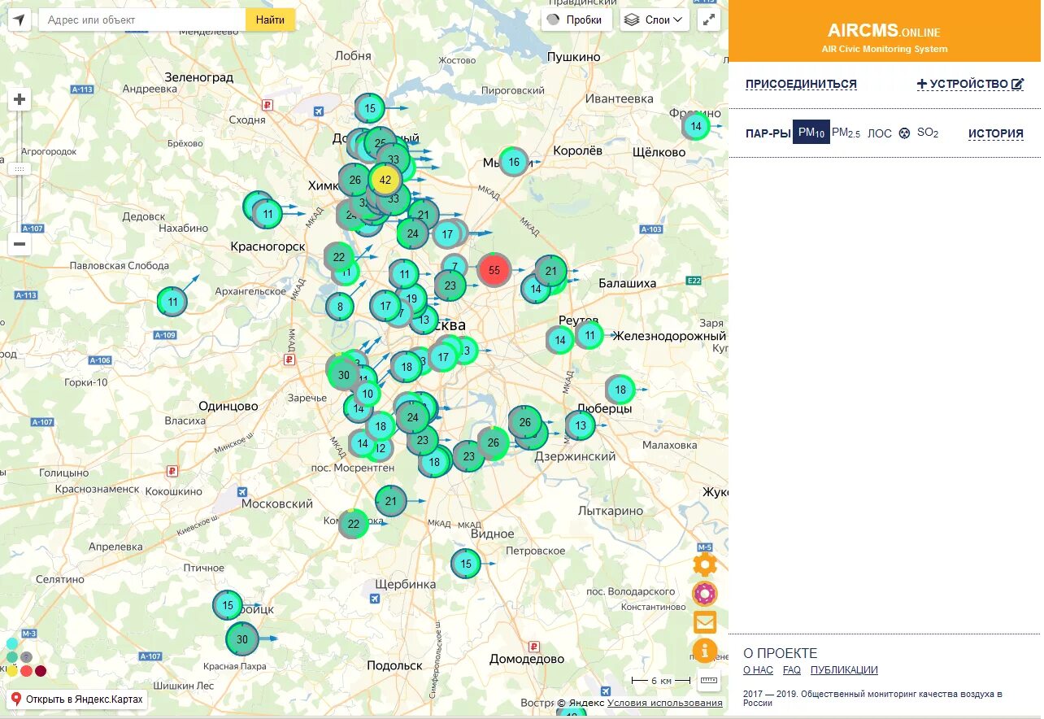Image resolution: width=1044 pixels, height=719 pixels.
Task: Click the ПРИСОЕДИНИТЬСЯ join link
Action: [801, 84]
